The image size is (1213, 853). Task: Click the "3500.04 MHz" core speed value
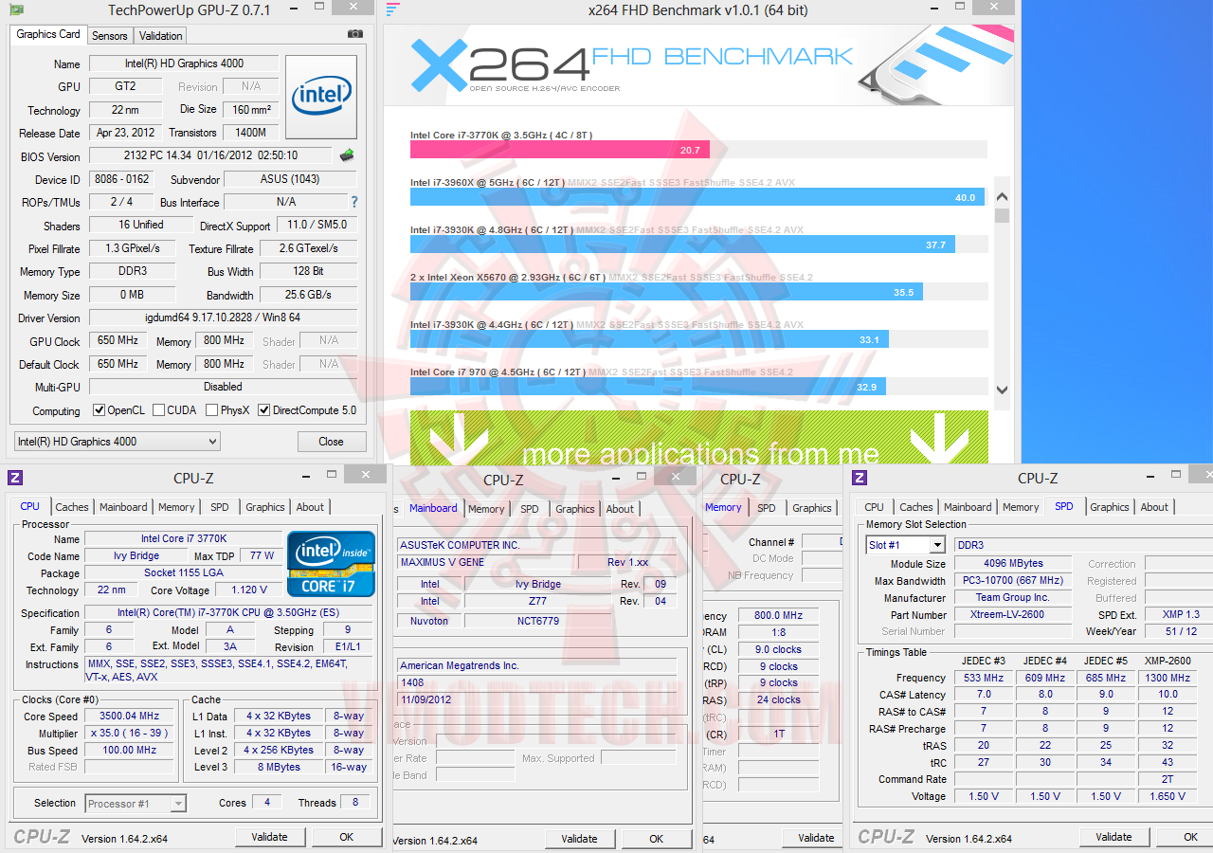coord(131,717)
